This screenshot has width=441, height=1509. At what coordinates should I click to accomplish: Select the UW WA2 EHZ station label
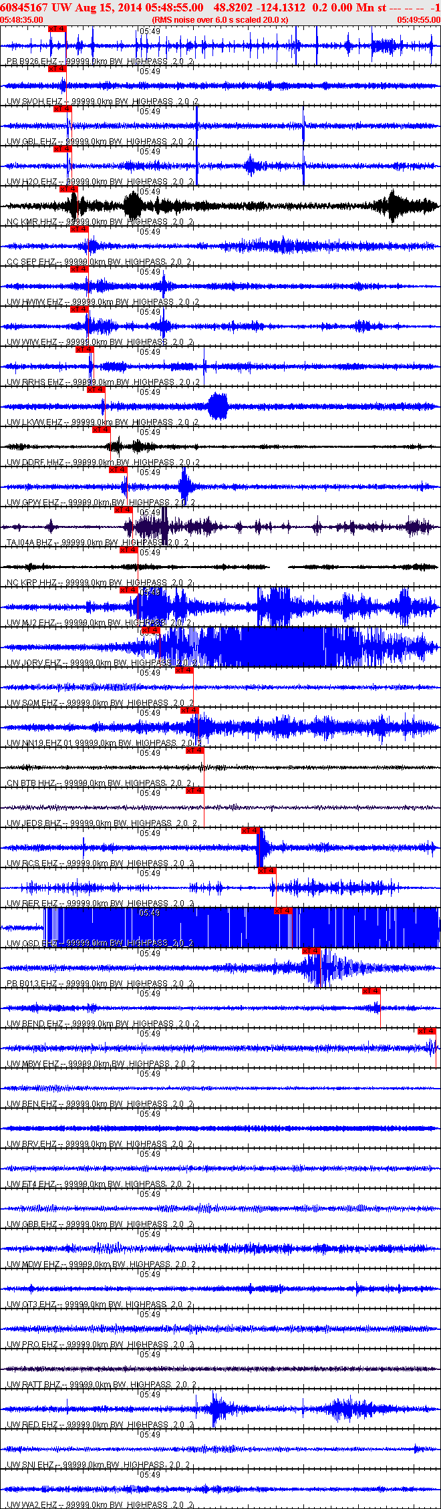pos(32,1505)
